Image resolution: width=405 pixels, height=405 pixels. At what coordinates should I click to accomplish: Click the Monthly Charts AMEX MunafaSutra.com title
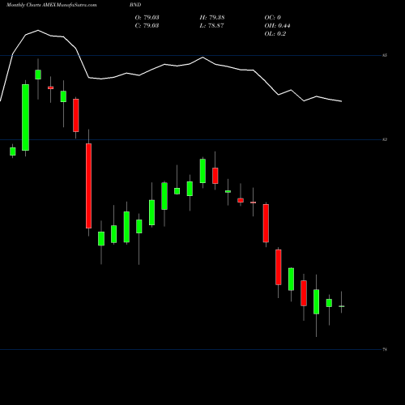pos(51,5)
